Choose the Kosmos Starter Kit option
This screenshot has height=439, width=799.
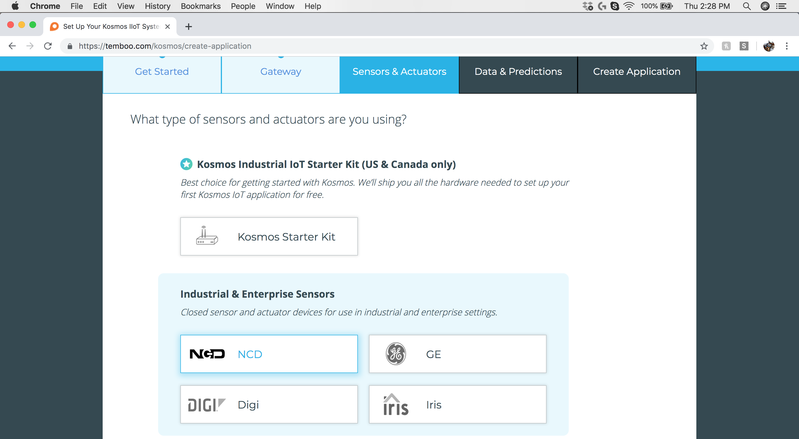pos(269,236)
